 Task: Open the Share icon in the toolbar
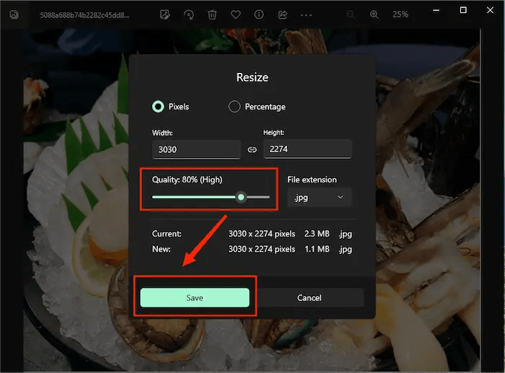(x=283, y=14)
